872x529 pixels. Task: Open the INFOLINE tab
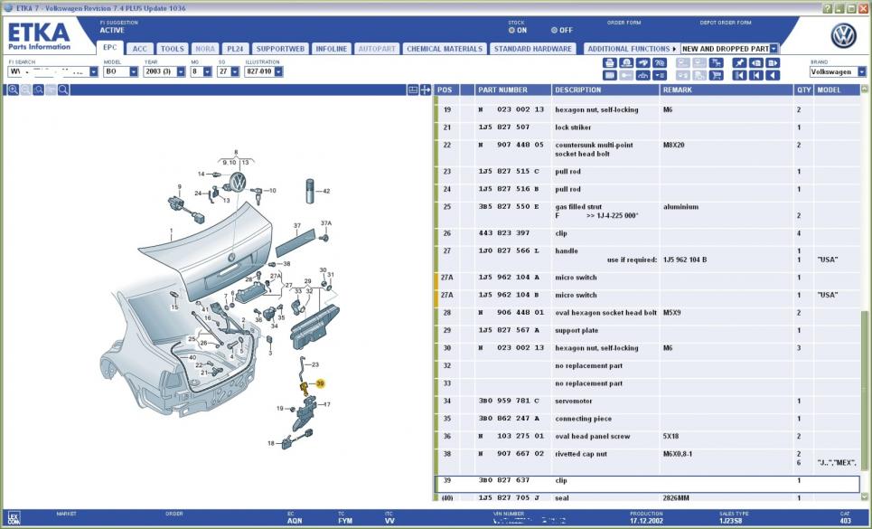pos(332,49)
